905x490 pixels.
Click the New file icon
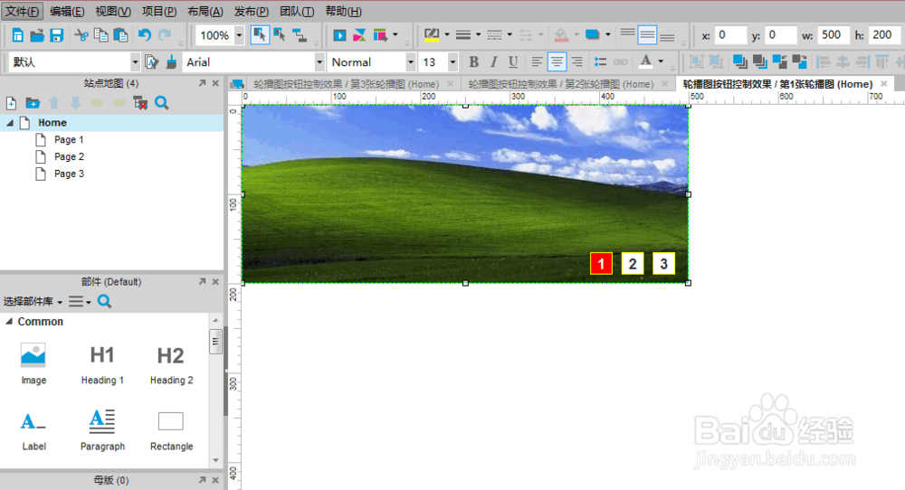tap(18, 35)
